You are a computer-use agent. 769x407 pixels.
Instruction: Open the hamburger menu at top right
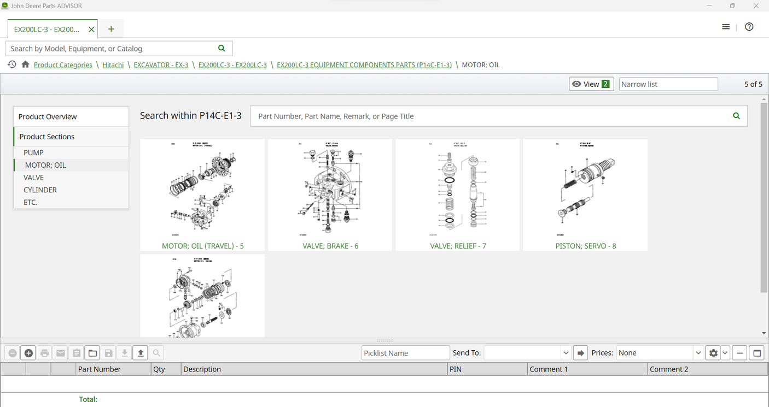coord(726,27)
